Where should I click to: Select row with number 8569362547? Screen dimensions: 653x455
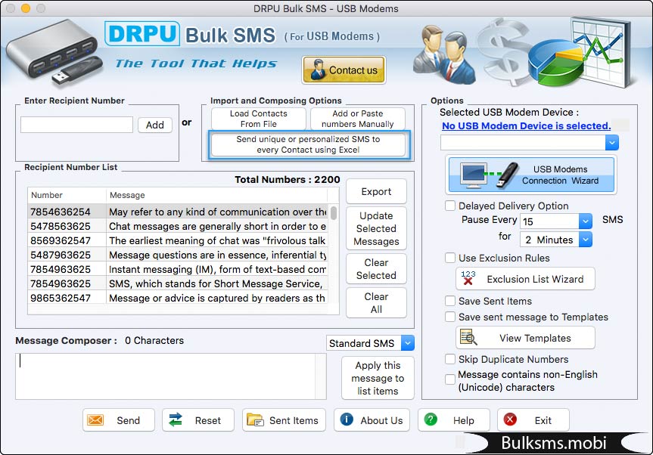179,240
